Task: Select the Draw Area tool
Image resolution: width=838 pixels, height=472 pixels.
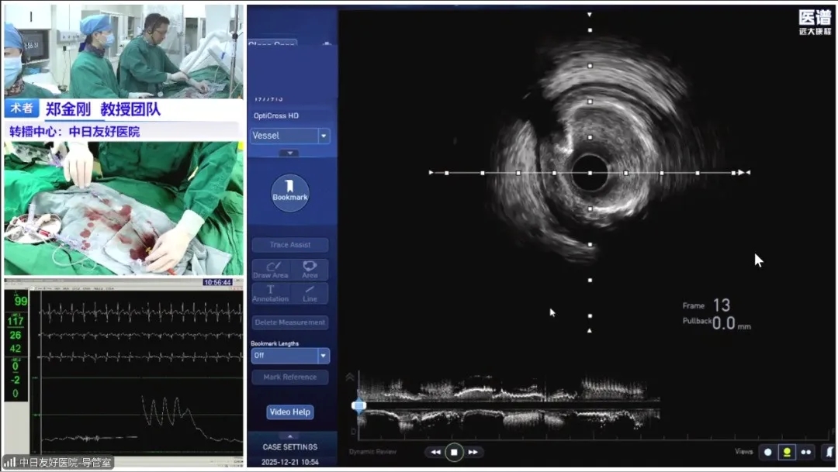Action: tap(270, 270)
